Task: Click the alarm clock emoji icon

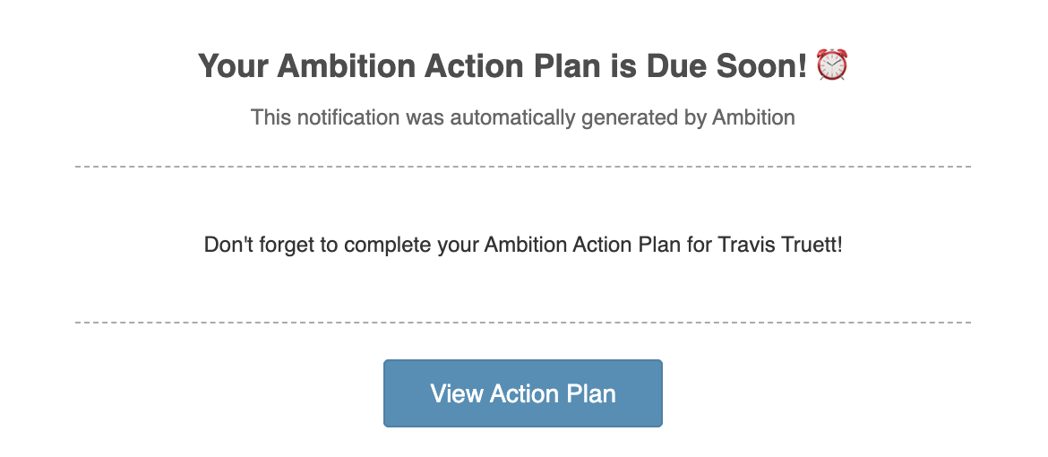Action: pos(833,65)
